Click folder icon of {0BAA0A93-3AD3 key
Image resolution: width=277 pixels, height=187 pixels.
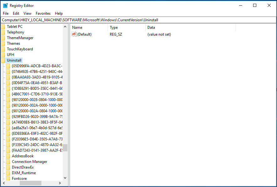point(8,77)
